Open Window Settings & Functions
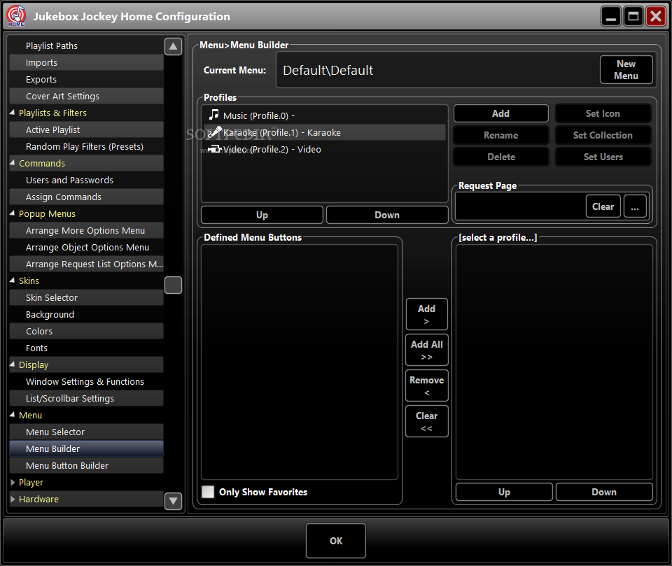The height and width of the screenshot is (566, 672). pyautogui.click(x=86, y=381)
